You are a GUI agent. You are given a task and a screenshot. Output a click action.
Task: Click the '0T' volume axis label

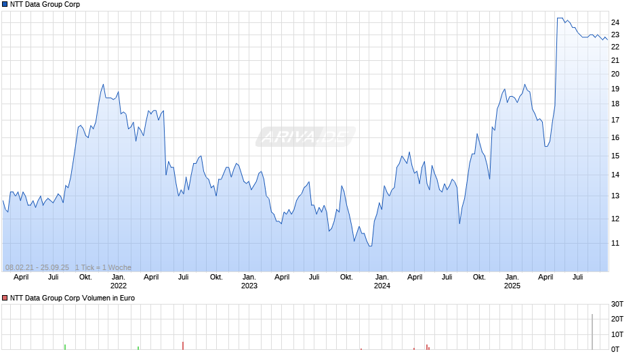coord(615,349)
